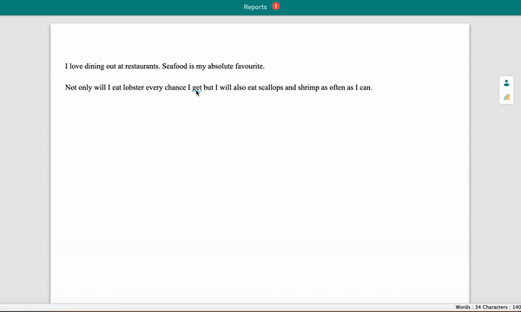Click the word "shrimp" in the document

coord(308,88)
